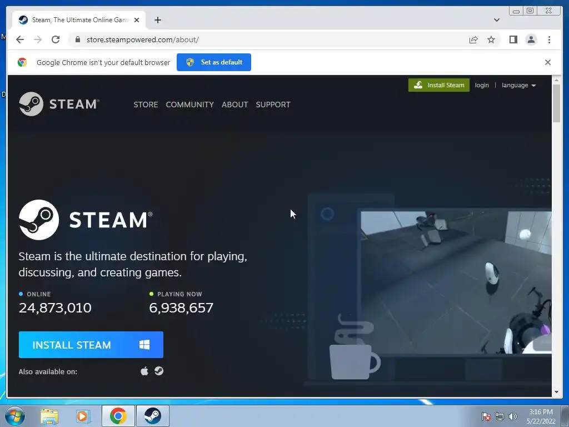This screenshot has height=427, width=569.
Task: Click the Apple macOS download icon
Action: tap(144, 371)
